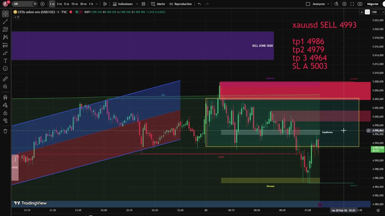Expand the Anonyme layout dropdown arrow

click(328, 4)
